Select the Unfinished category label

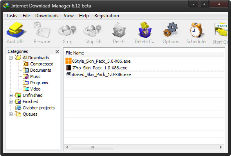tap(32, 95)
